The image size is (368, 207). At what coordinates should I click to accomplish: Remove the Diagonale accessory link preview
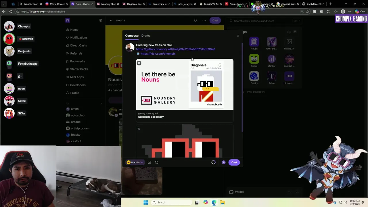tap(139, 63)
